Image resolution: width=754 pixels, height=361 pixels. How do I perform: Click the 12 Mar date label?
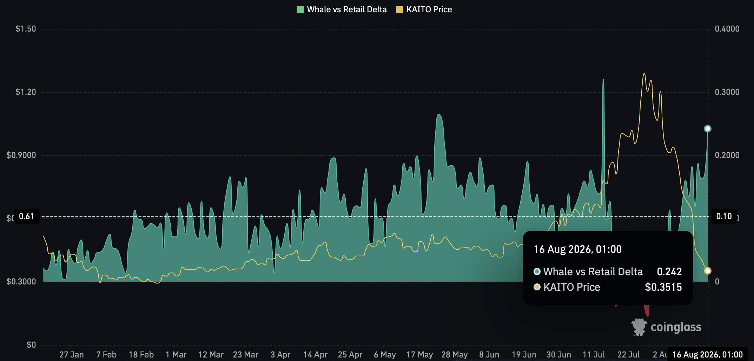[x=211, y=355]
